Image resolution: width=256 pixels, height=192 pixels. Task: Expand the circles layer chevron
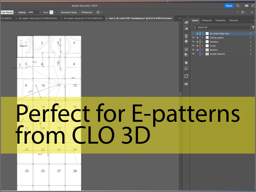pos(203,46)
